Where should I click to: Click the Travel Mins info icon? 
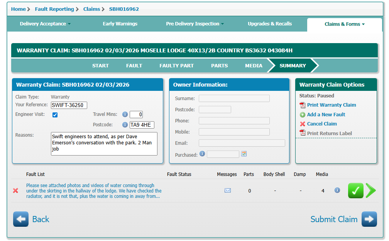tap(125, 114)
